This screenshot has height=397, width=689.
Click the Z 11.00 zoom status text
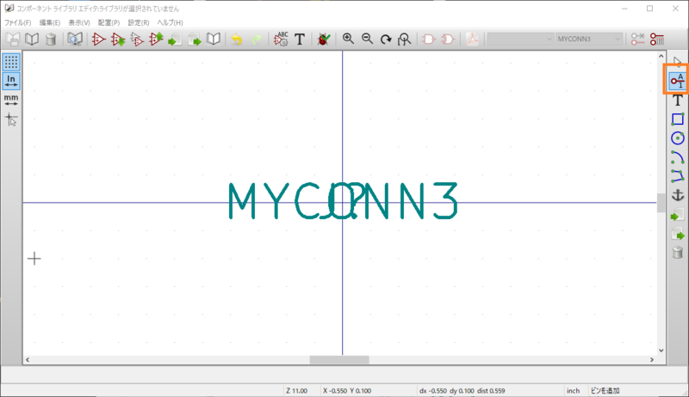(296, 391)
